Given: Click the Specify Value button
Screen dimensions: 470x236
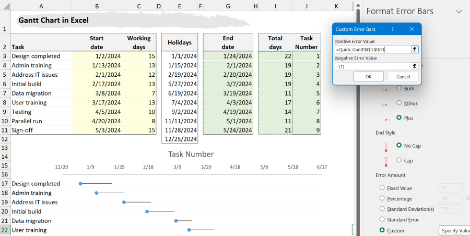Looking at the screenshot, I should pyautogui.click(x=453, y=230).
